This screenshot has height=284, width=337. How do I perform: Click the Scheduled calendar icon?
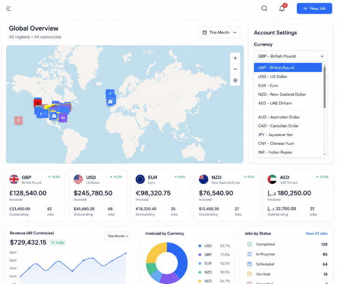pyautogui.click(x=249, y=264)
